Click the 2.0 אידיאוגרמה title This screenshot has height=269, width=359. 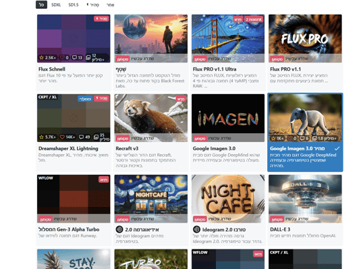(x=142, y=229)
